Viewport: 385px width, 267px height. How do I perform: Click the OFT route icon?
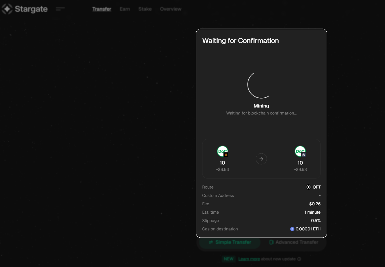308,187
